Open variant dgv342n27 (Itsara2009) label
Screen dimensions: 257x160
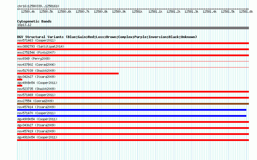coord(36,77)
